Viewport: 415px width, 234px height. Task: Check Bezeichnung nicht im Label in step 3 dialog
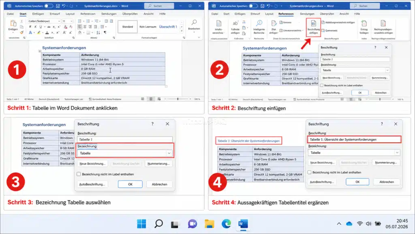[79, 174]
